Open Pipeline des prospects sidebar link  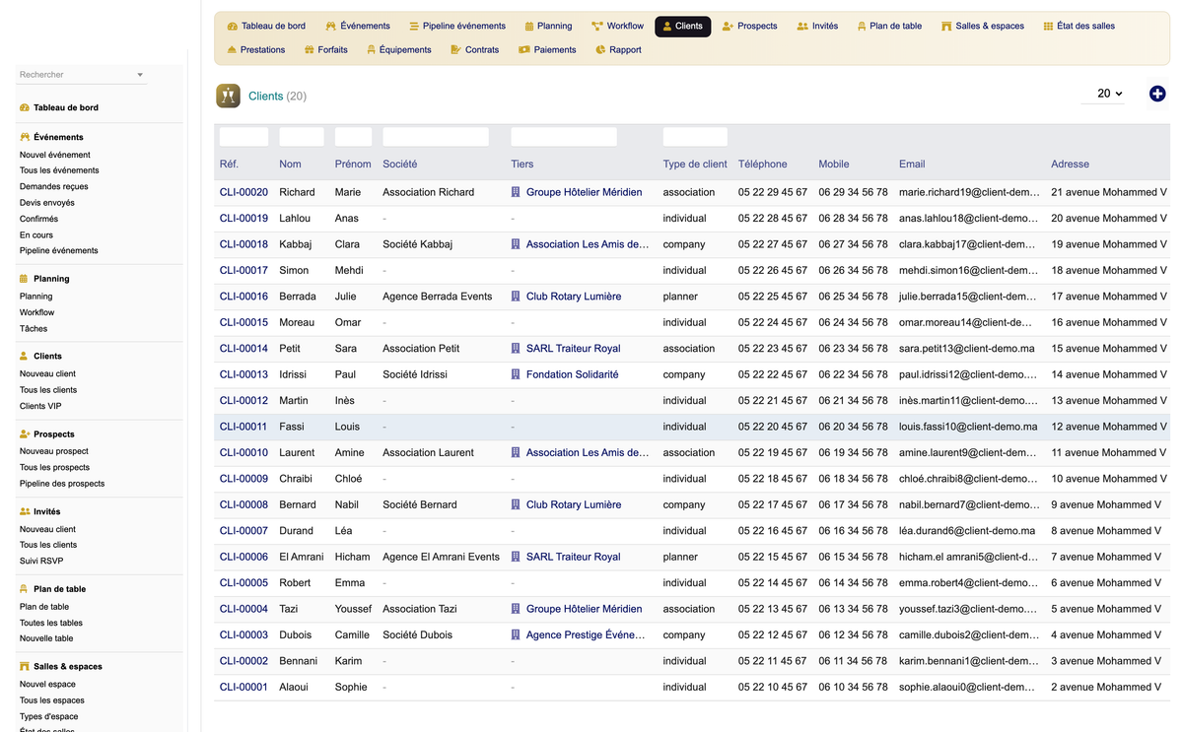62,484
